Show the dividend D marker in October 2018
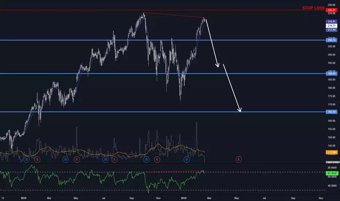This screenshot has width=340, height=201. (x=146, y=160)
